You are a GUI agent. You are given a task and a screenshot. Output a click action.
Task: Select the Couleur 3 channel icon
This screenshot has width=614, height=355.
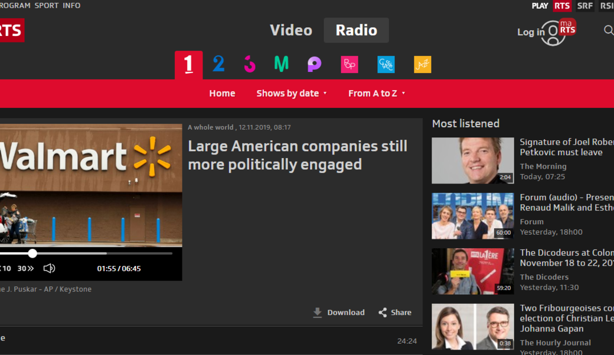(x=250, y=64)
